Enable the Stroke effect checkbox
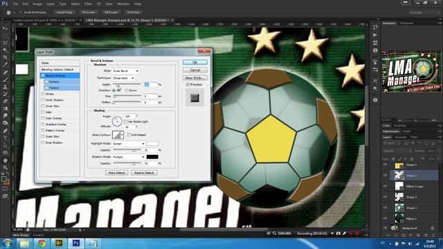Image resolution: width=443 pixels, height=249 pixels. point(43,94)
